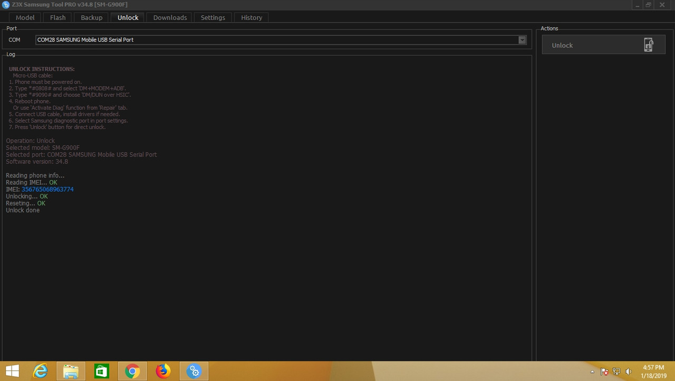Open the Windows Store taskbar icon
675x381 pixels.
tap(101, 371)
